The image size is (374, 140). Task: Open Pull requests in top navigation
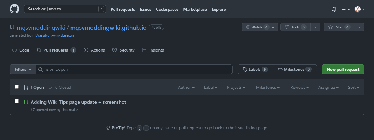(x=123, y=9)
